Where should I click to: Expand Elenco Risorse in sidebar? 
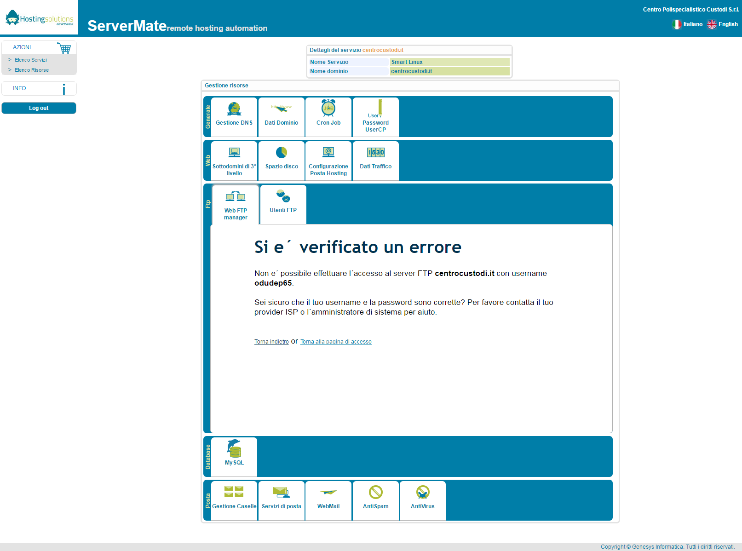31,70
